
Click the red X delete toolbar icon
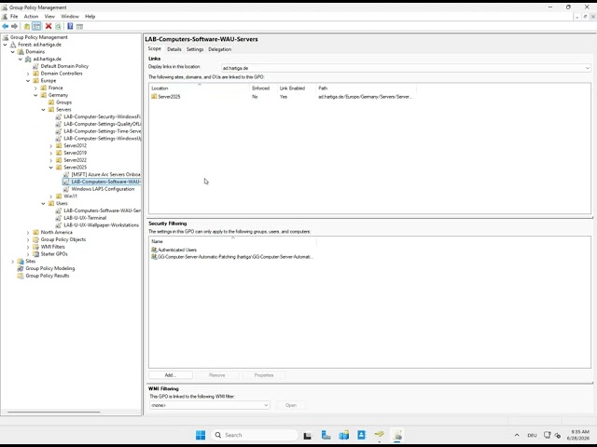(x=49, y=26)
